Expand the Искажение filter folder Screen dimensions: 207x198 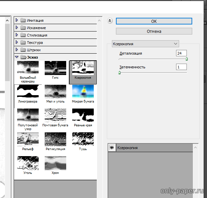point(17,28)
